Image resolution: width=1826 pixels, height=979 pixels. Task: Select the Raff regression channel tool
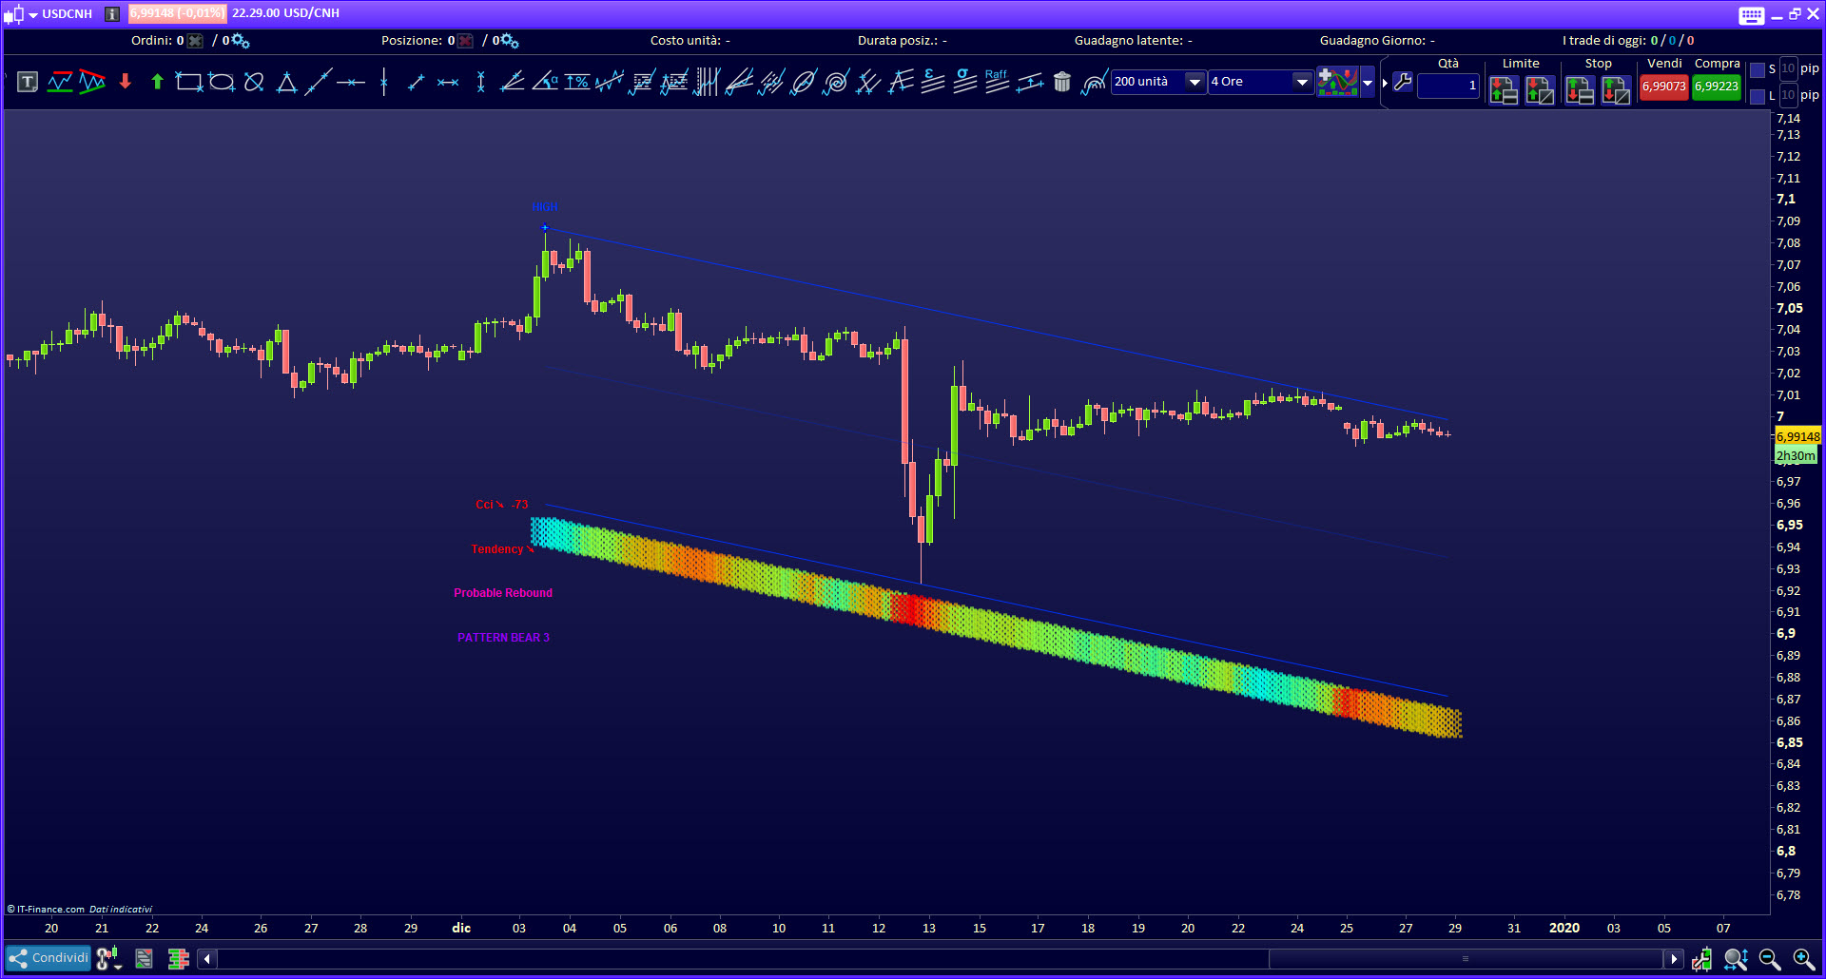coord(997,82)
